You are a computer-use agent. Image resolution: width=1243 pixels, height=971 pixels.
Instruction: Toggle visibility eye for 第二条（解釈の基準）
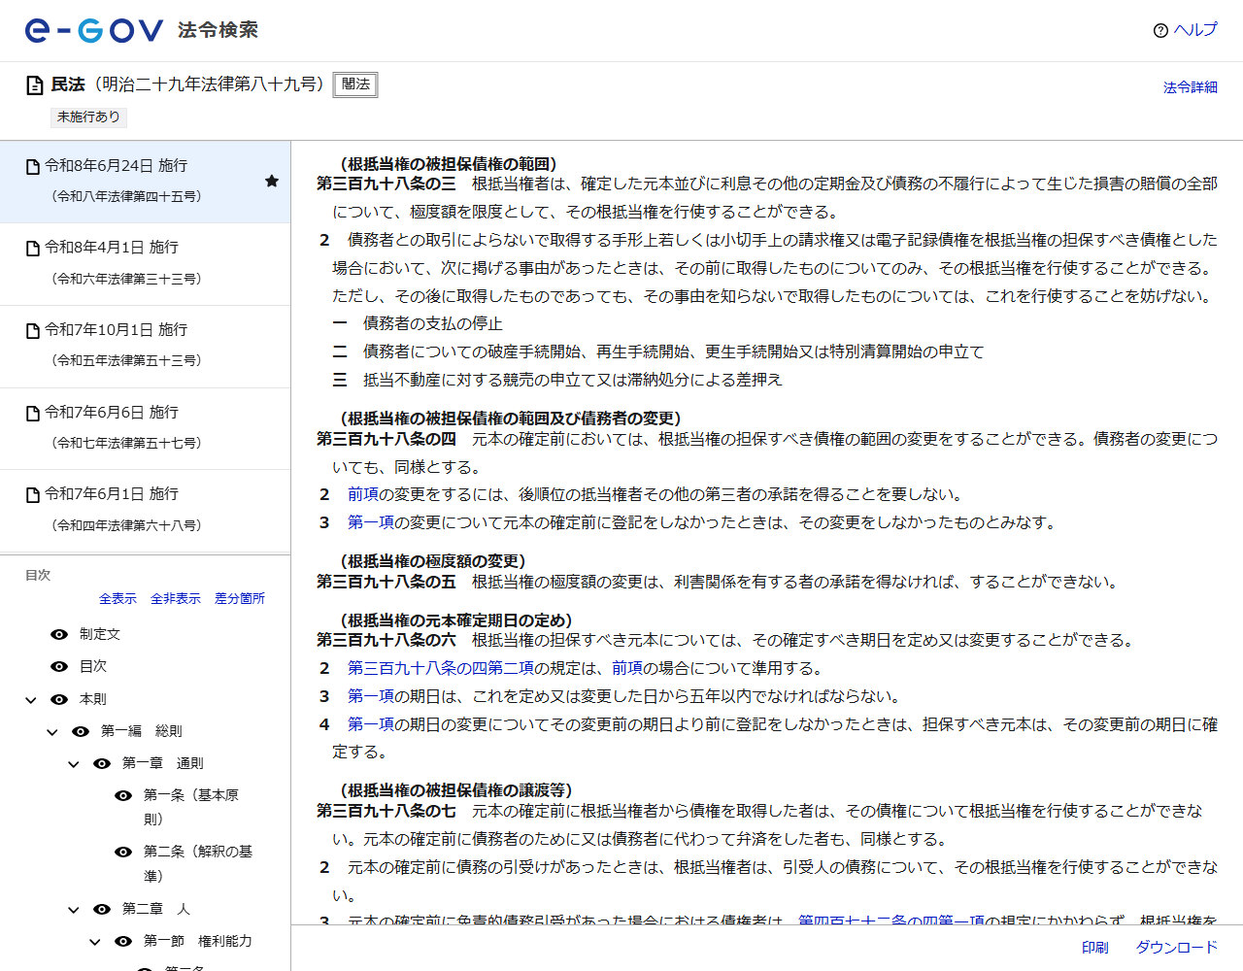click(x=123, y=852)
